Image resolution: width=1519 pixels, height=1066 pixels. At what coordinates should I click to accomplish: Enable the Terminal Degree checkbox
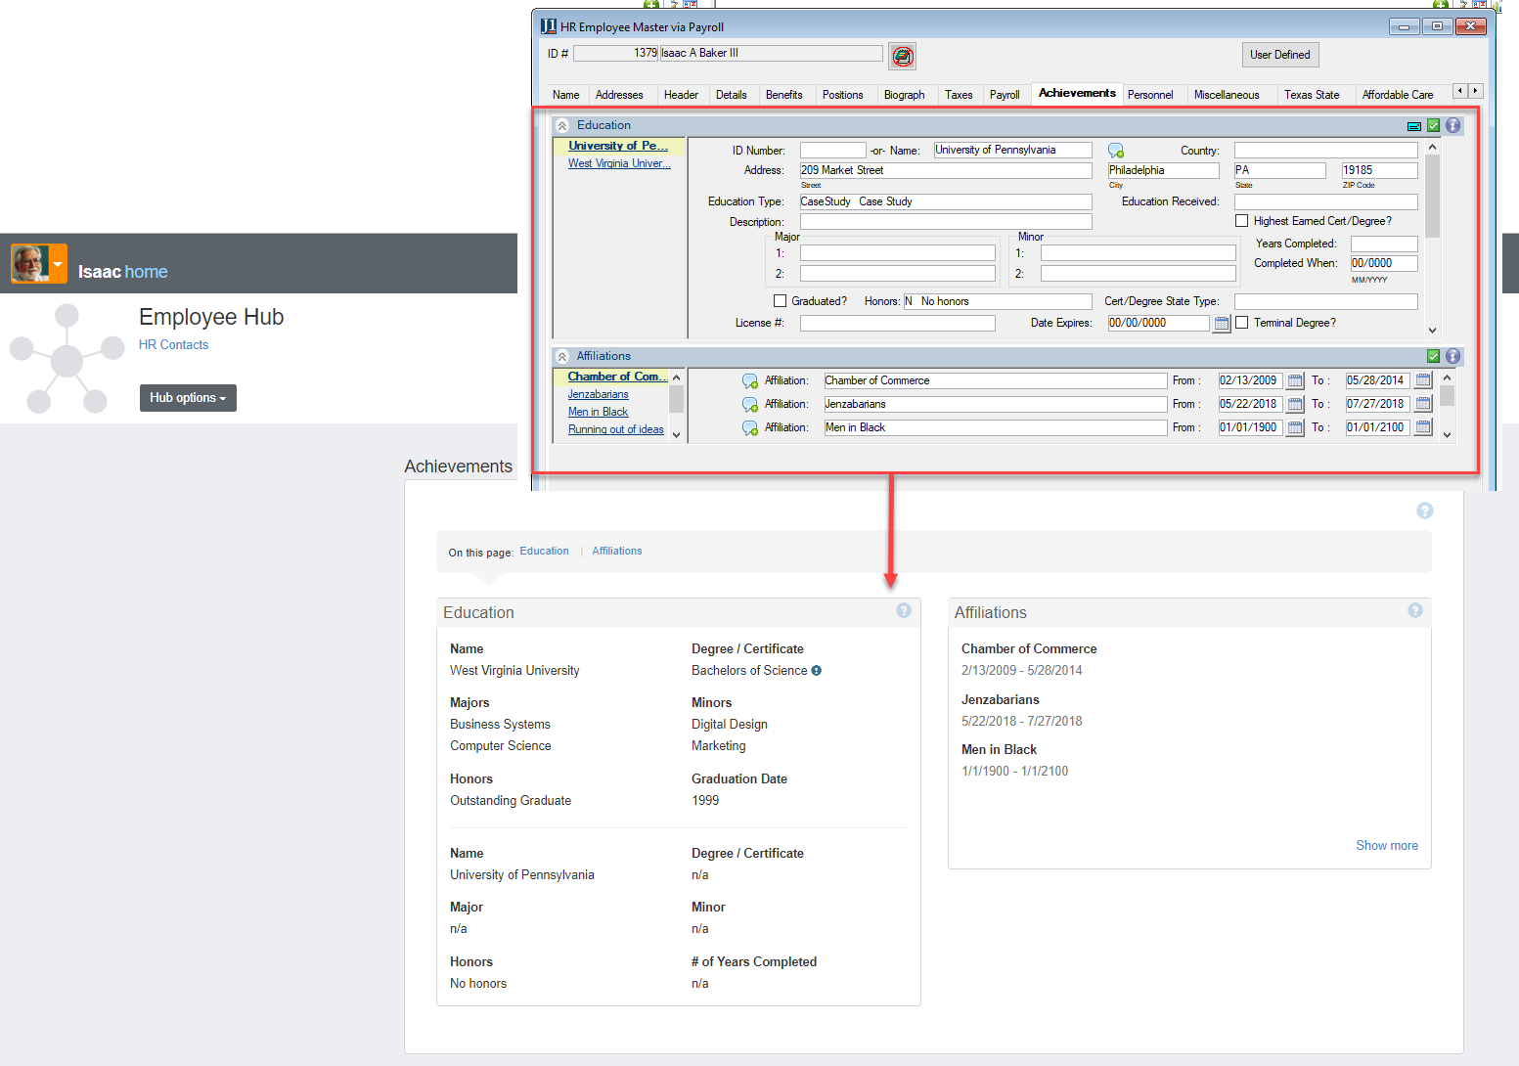[1242, 323]
